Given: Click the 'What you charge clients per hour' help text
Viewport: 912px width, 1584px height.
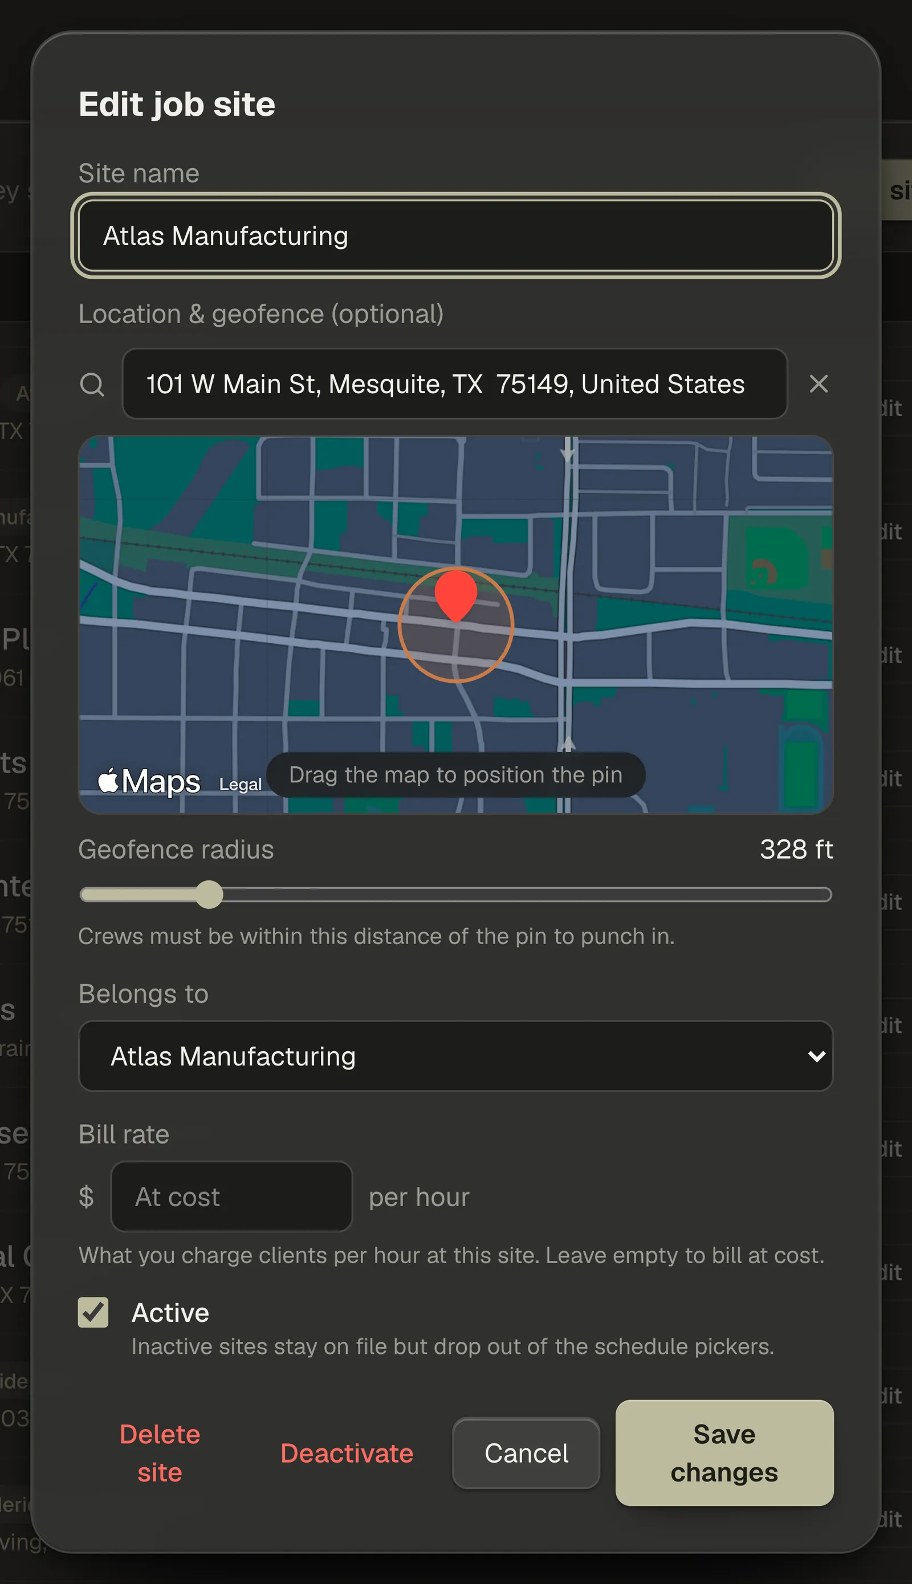Looking at the screenshot, I should point(451,1255).
